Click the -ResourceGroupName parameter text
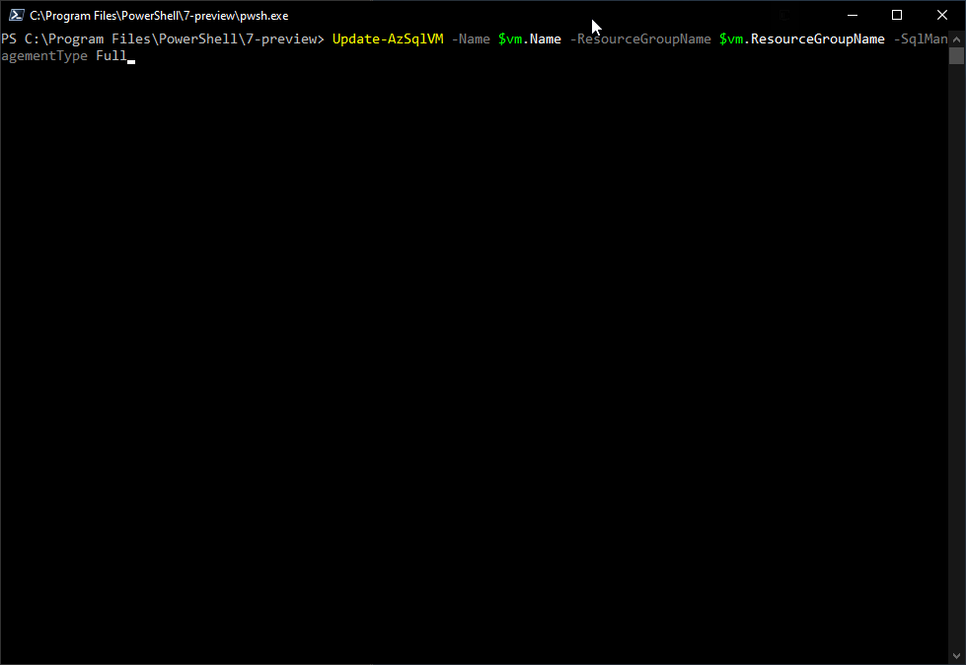The height and width of the screenshot is (665, 966). (640, 38)
